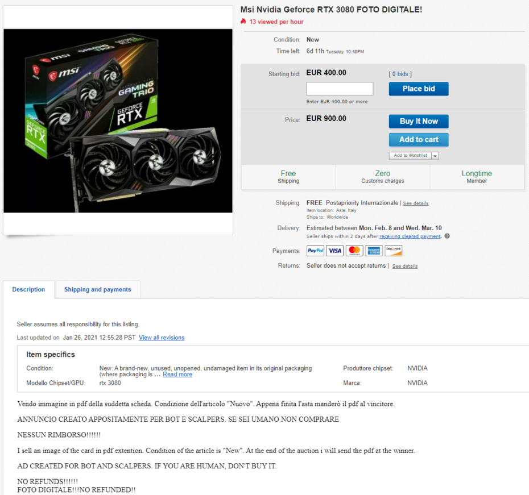Switch to the Shipping and payments tab
The height and width of the screenshot is (495, 529).
(97, 289)
